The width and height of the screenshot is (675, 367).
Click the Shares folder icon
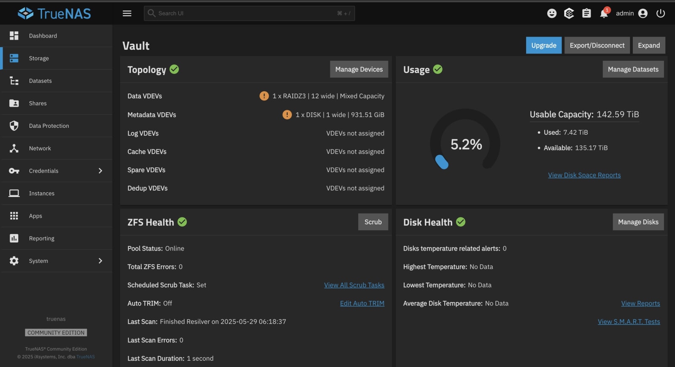[14, 103]
